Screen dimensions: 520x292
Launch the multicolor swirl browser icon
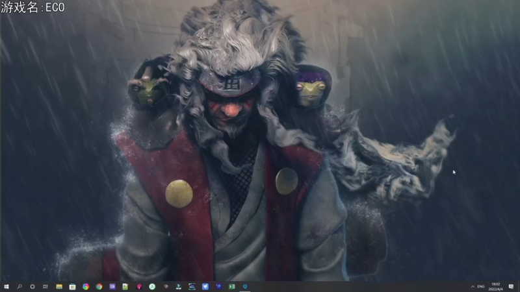[x=86, y=287]
